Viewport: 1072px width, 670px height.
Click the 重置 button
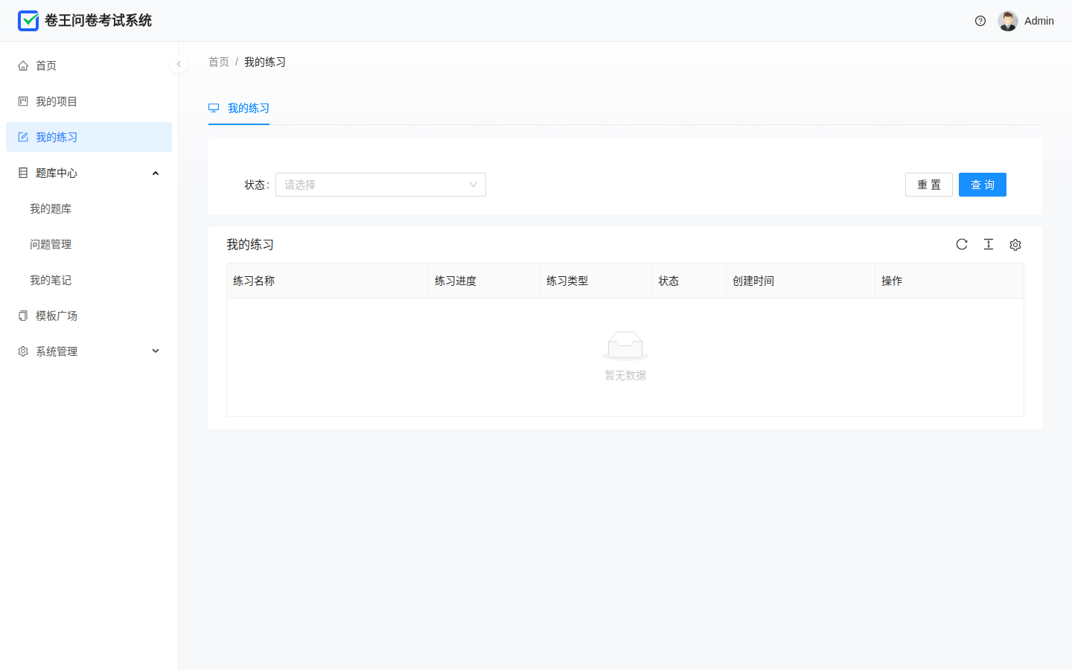(x=929, y=185)
